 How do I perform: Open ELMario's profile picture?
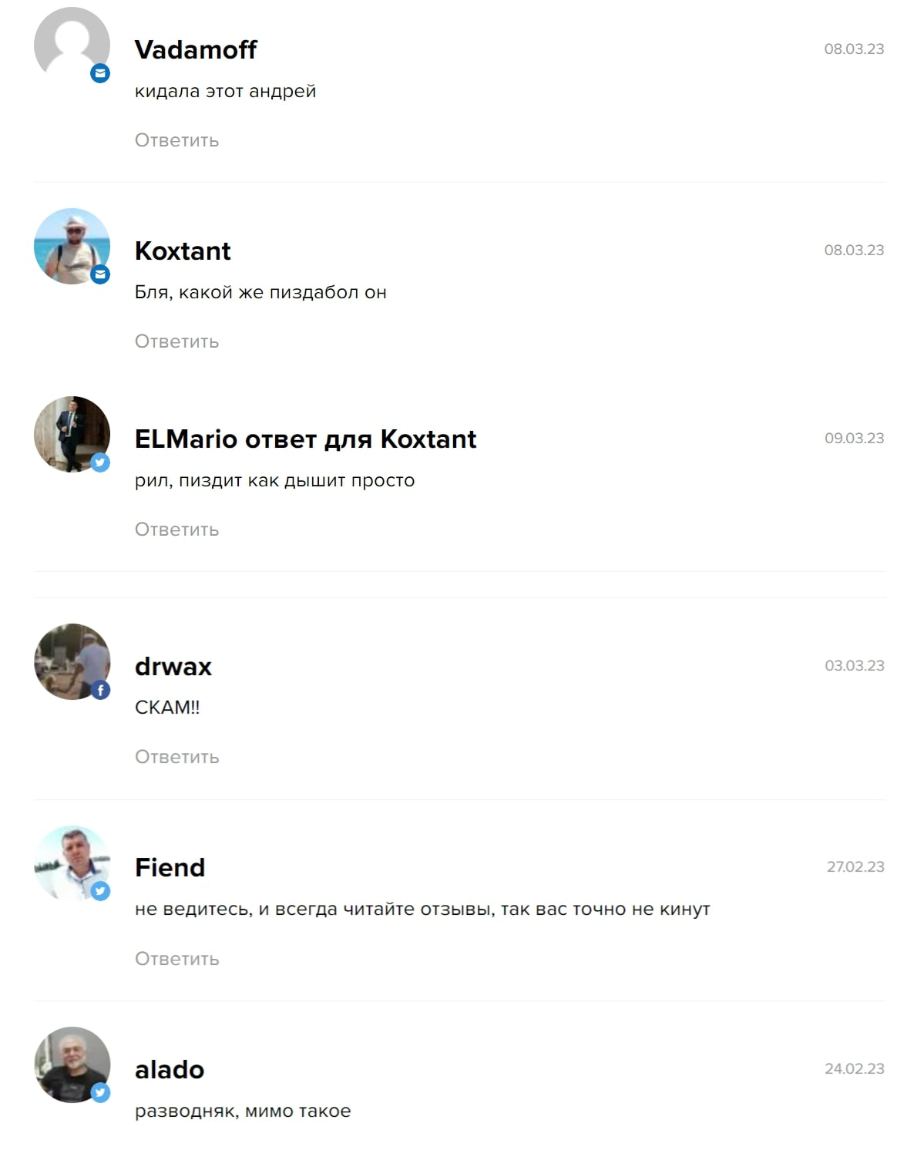[72, 434]
